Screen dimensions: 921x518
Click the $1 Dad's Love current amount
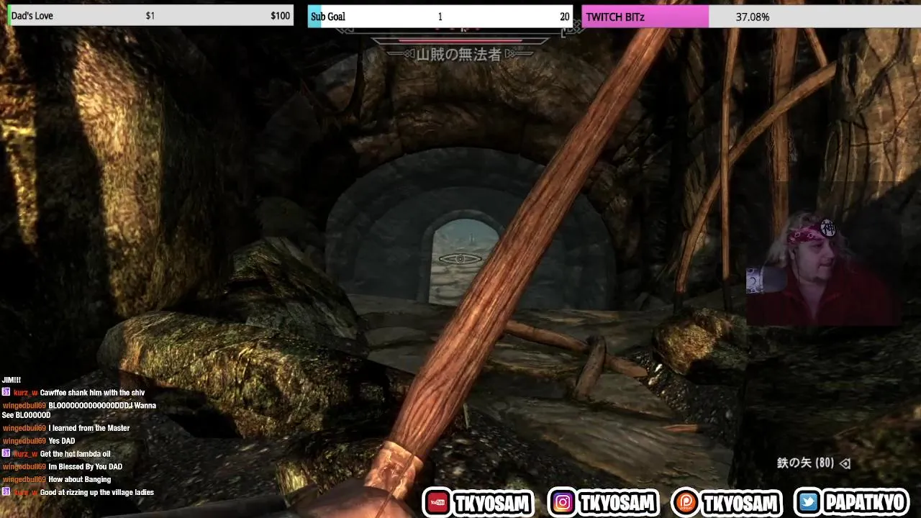point(150,16)
